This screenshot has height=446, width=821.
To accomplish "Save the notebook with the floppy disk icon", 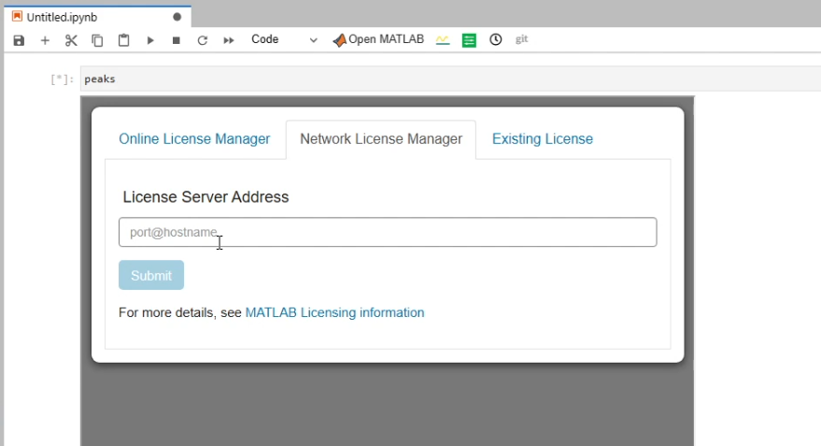I will pos(19,40).
